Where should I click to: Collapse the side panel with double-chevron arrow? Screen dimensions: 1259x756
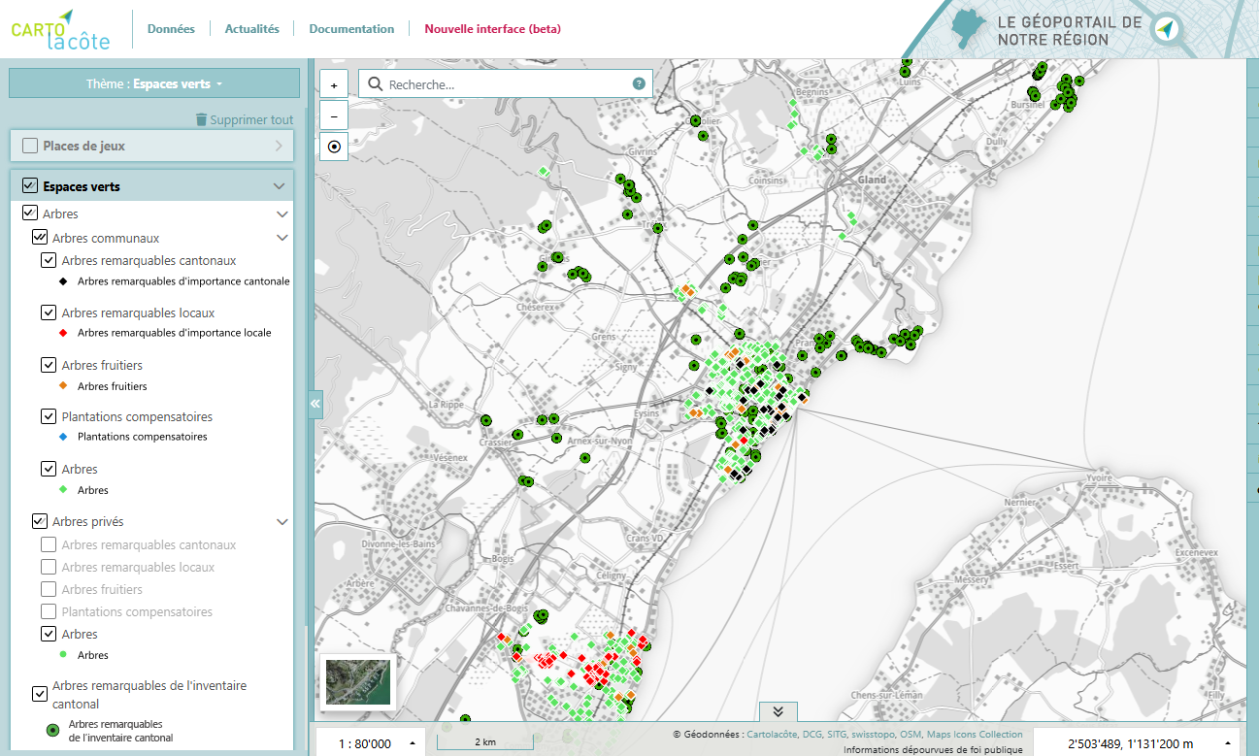(315, 404)
